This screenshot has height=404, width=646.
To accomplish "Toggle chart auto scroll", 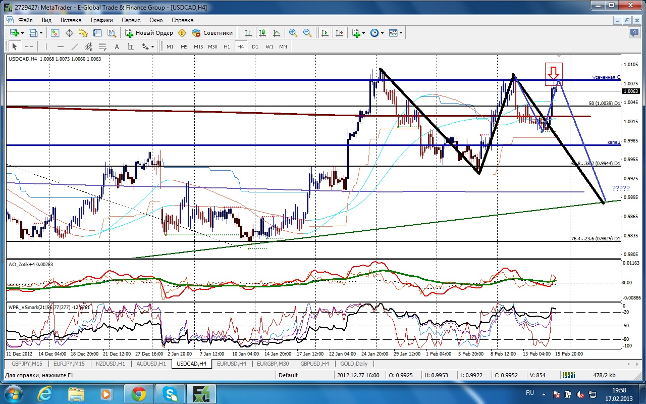I will pos(325,33).
